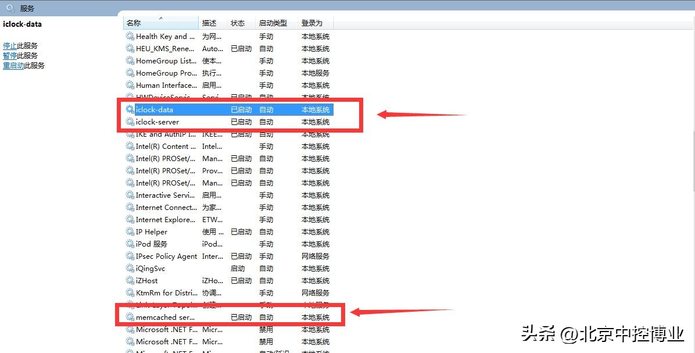Click ETW... description in Internet Explore row
Image resolution: width=695 pixels, height=353 pixels.
point(212,219)
